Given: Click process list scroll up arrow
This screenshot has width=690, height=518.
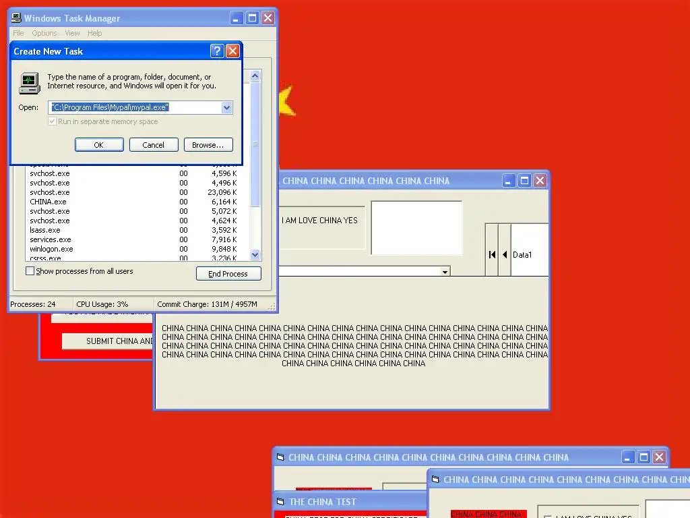Looking at the screenshot, I should pos(255,76).
